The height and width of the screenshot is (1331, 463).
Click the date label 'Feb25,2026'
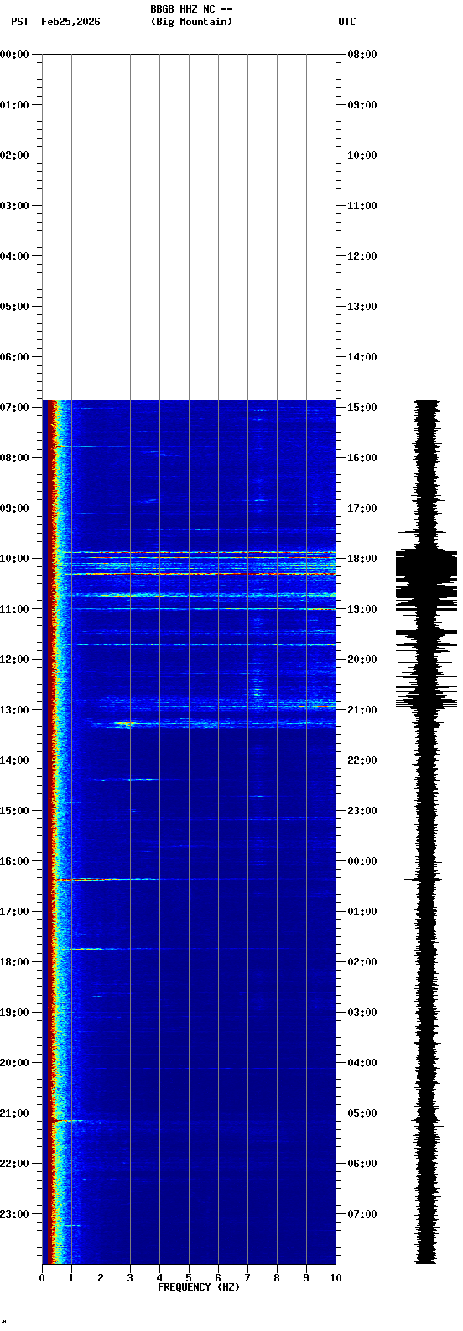click(70, 22)
